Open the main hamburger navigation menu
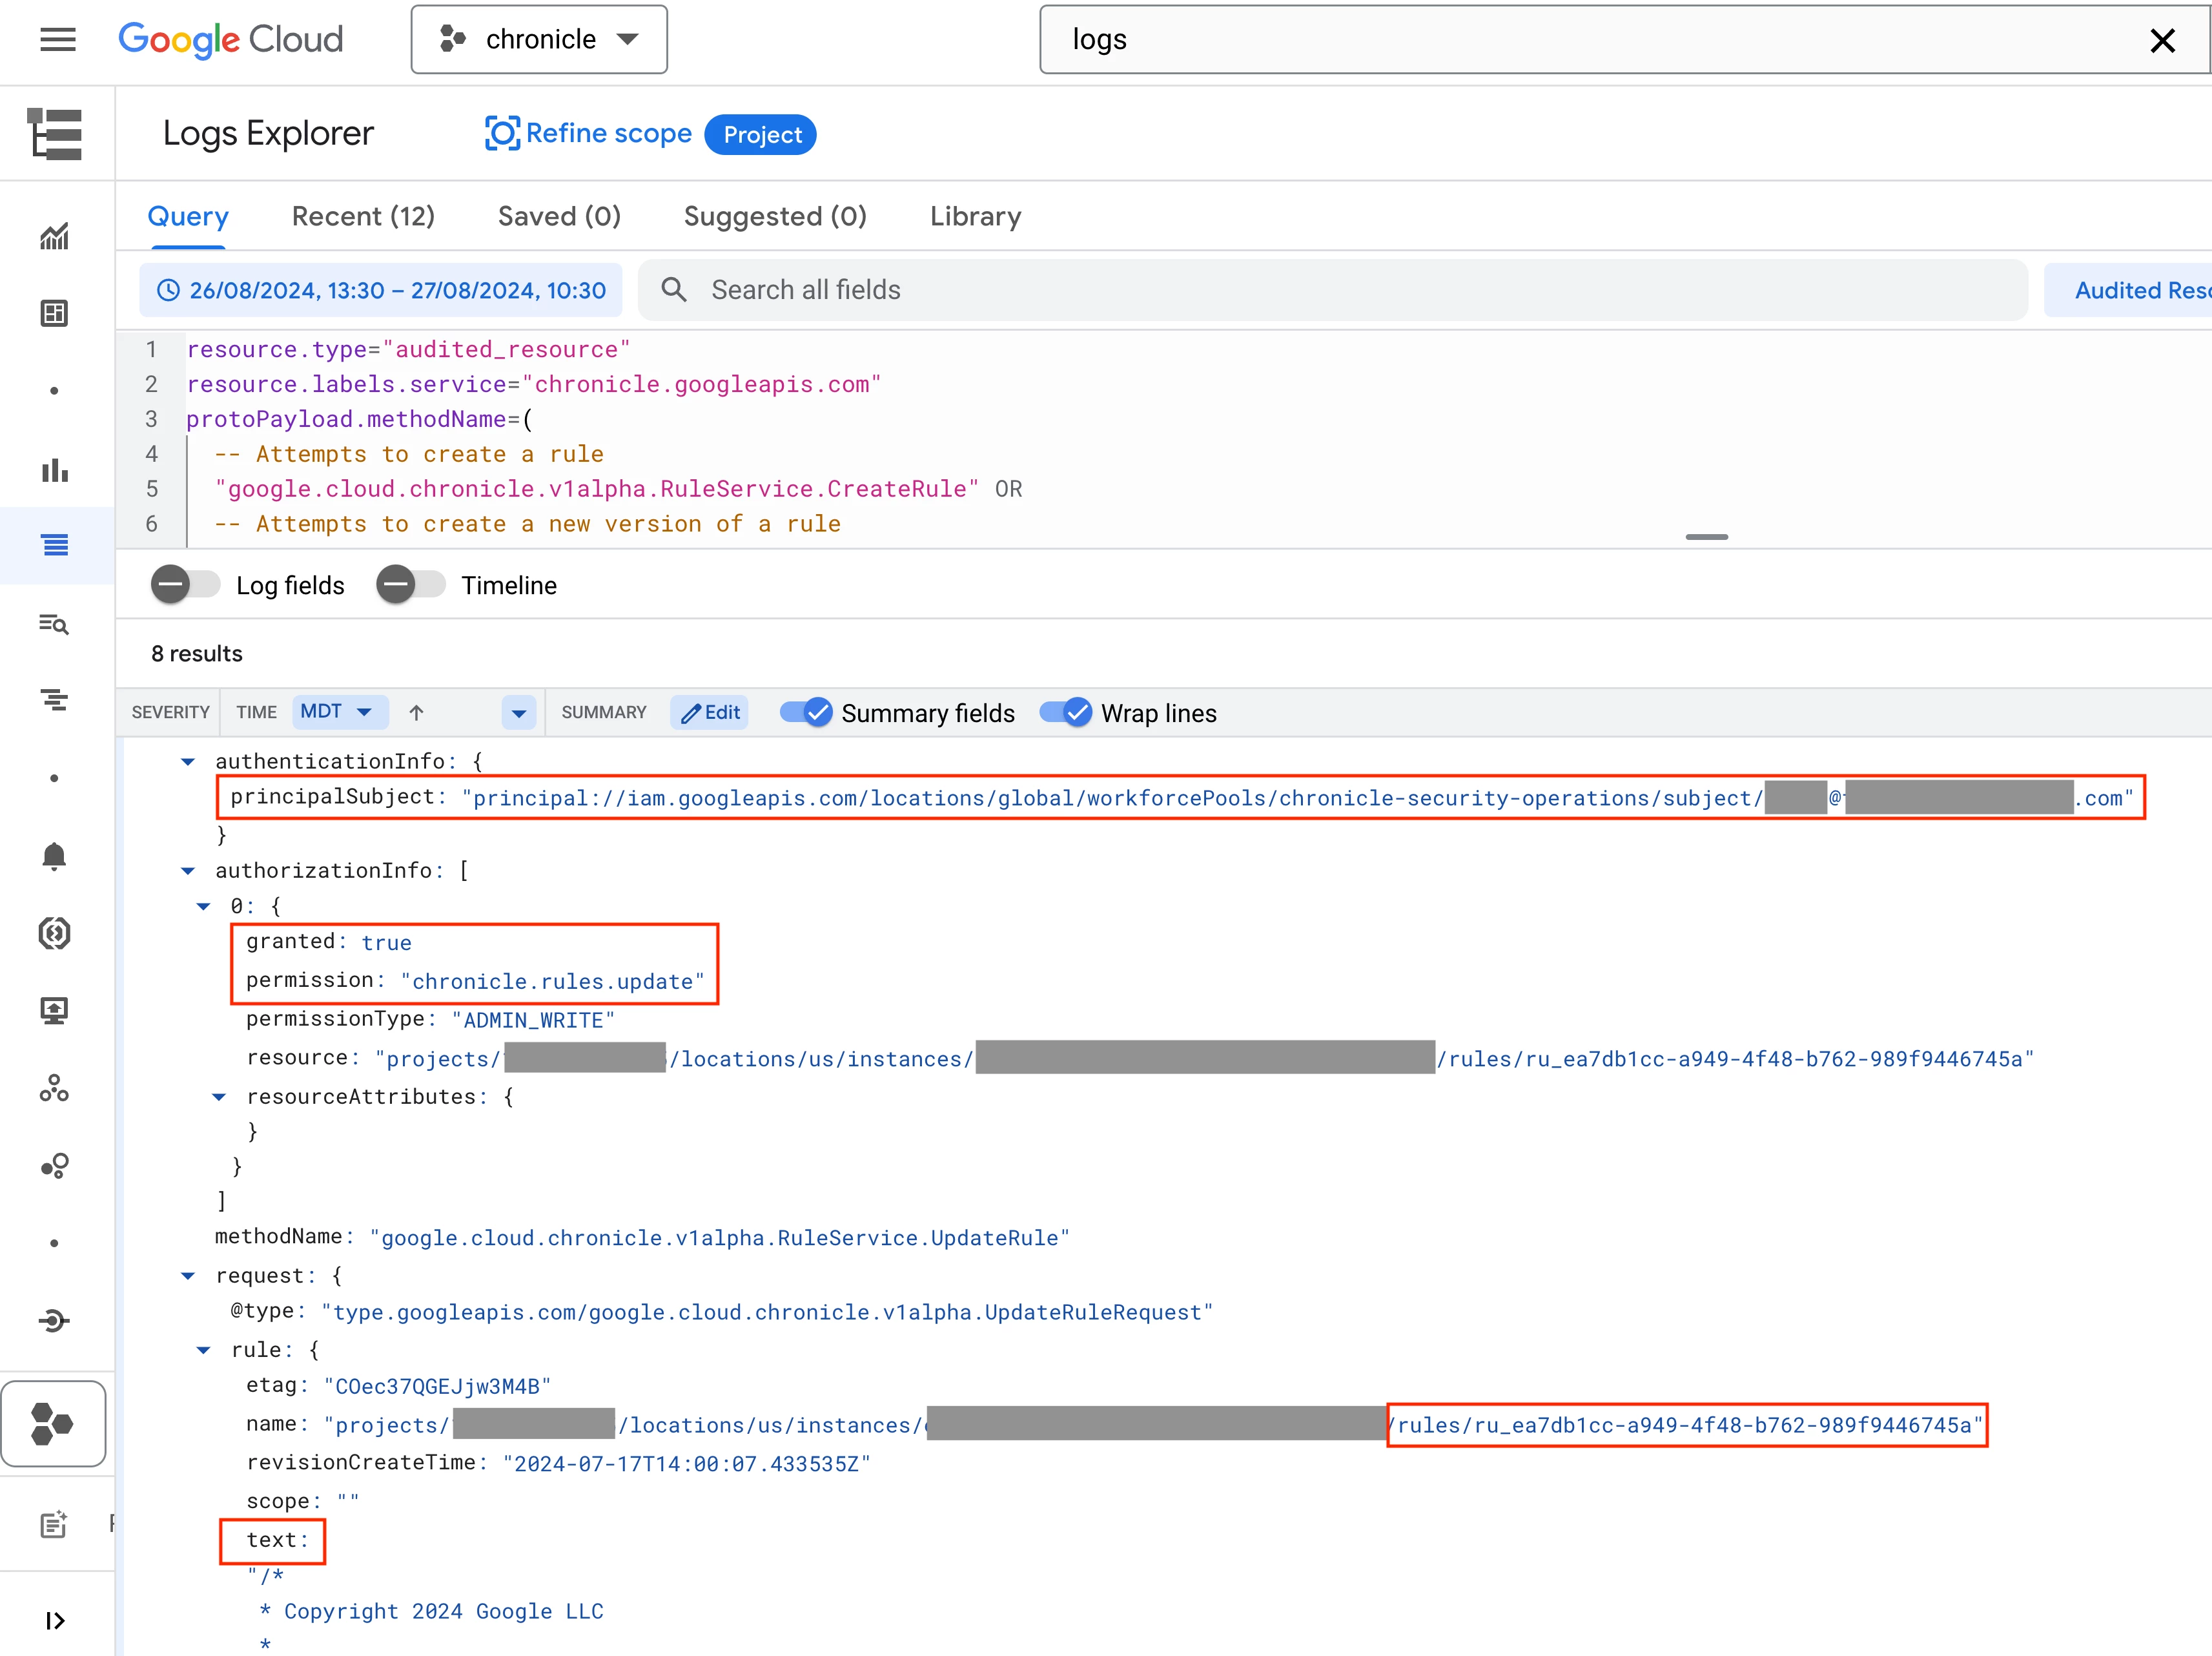 pos(57,39)
